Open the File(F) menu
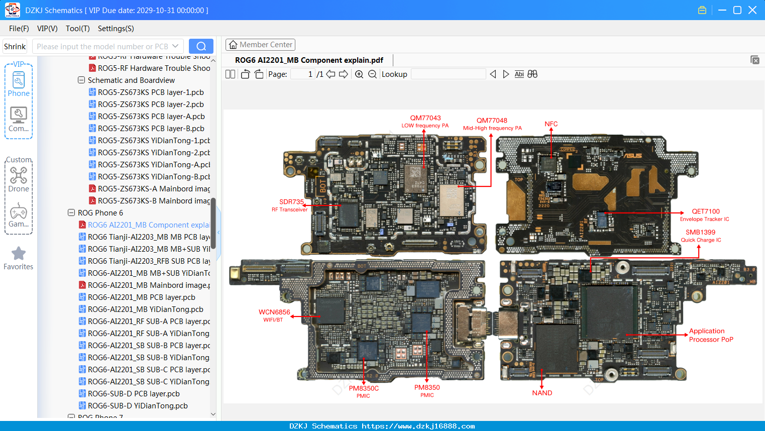The height and width of the screenshot is (431, 765). click(x=19, y=29)
